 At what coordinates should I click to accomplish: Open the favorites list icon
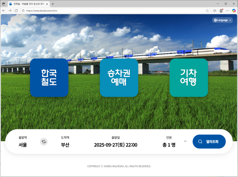[x=215, y=10]
